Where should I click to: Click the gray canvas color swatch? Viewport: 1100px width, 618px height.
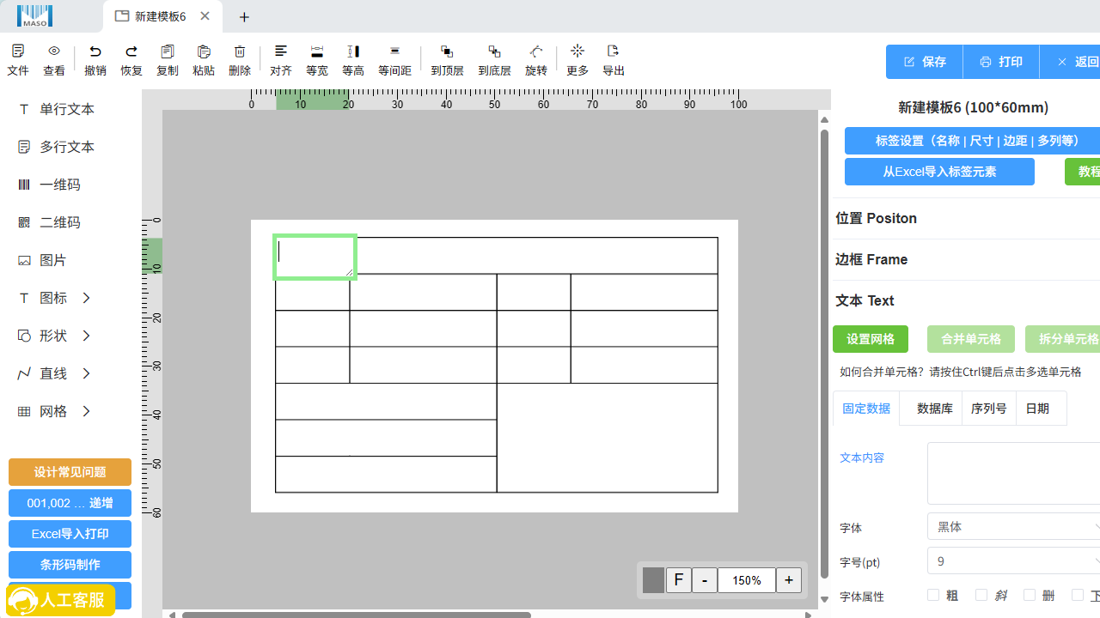pos(653,580)
